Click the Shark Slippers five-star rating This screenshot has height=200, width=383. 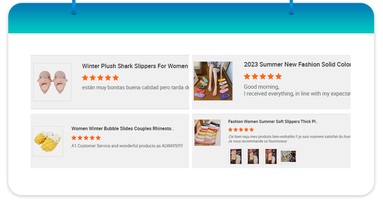pos(100,78)
